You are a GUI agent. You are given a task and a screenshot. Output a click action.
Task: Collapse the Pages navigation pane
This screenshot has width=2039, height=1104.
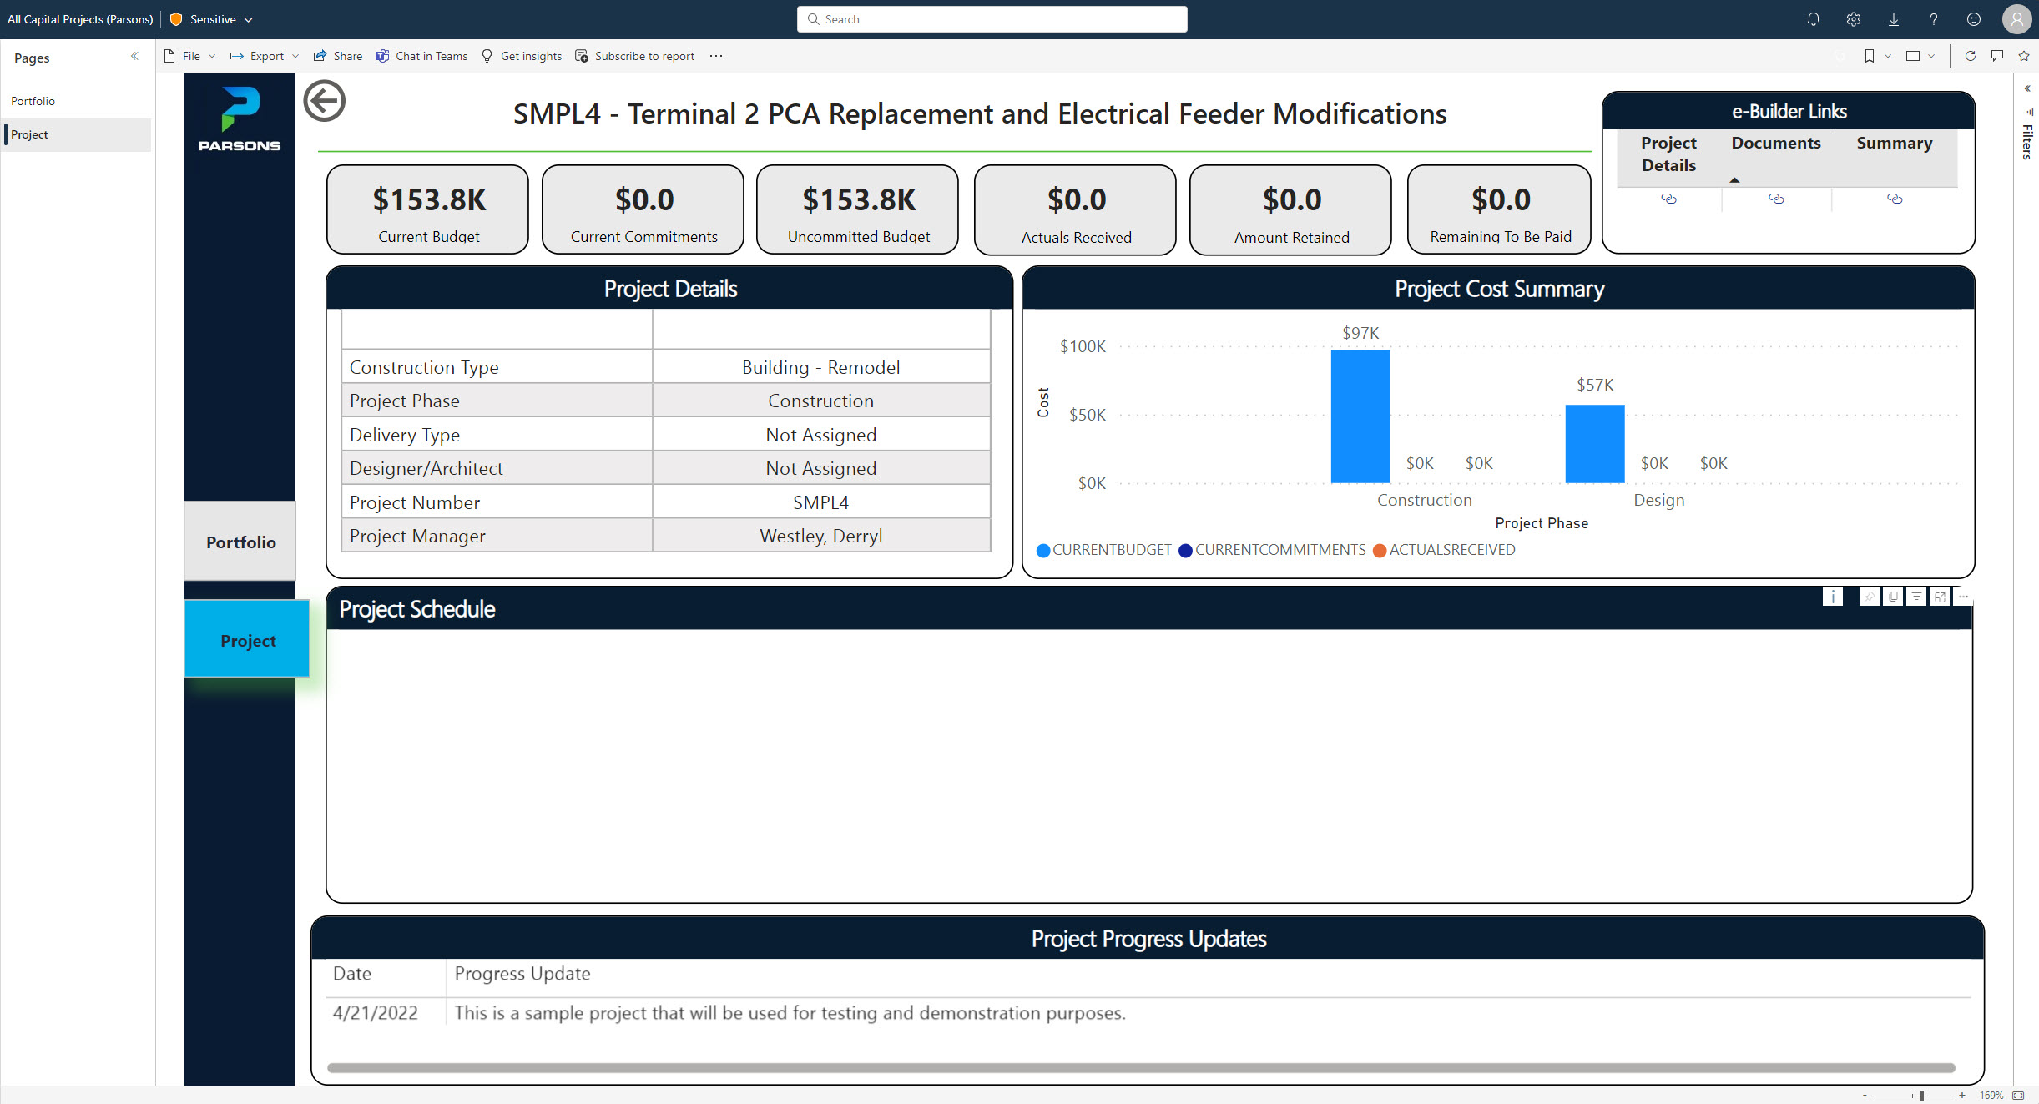click(134, 57)
